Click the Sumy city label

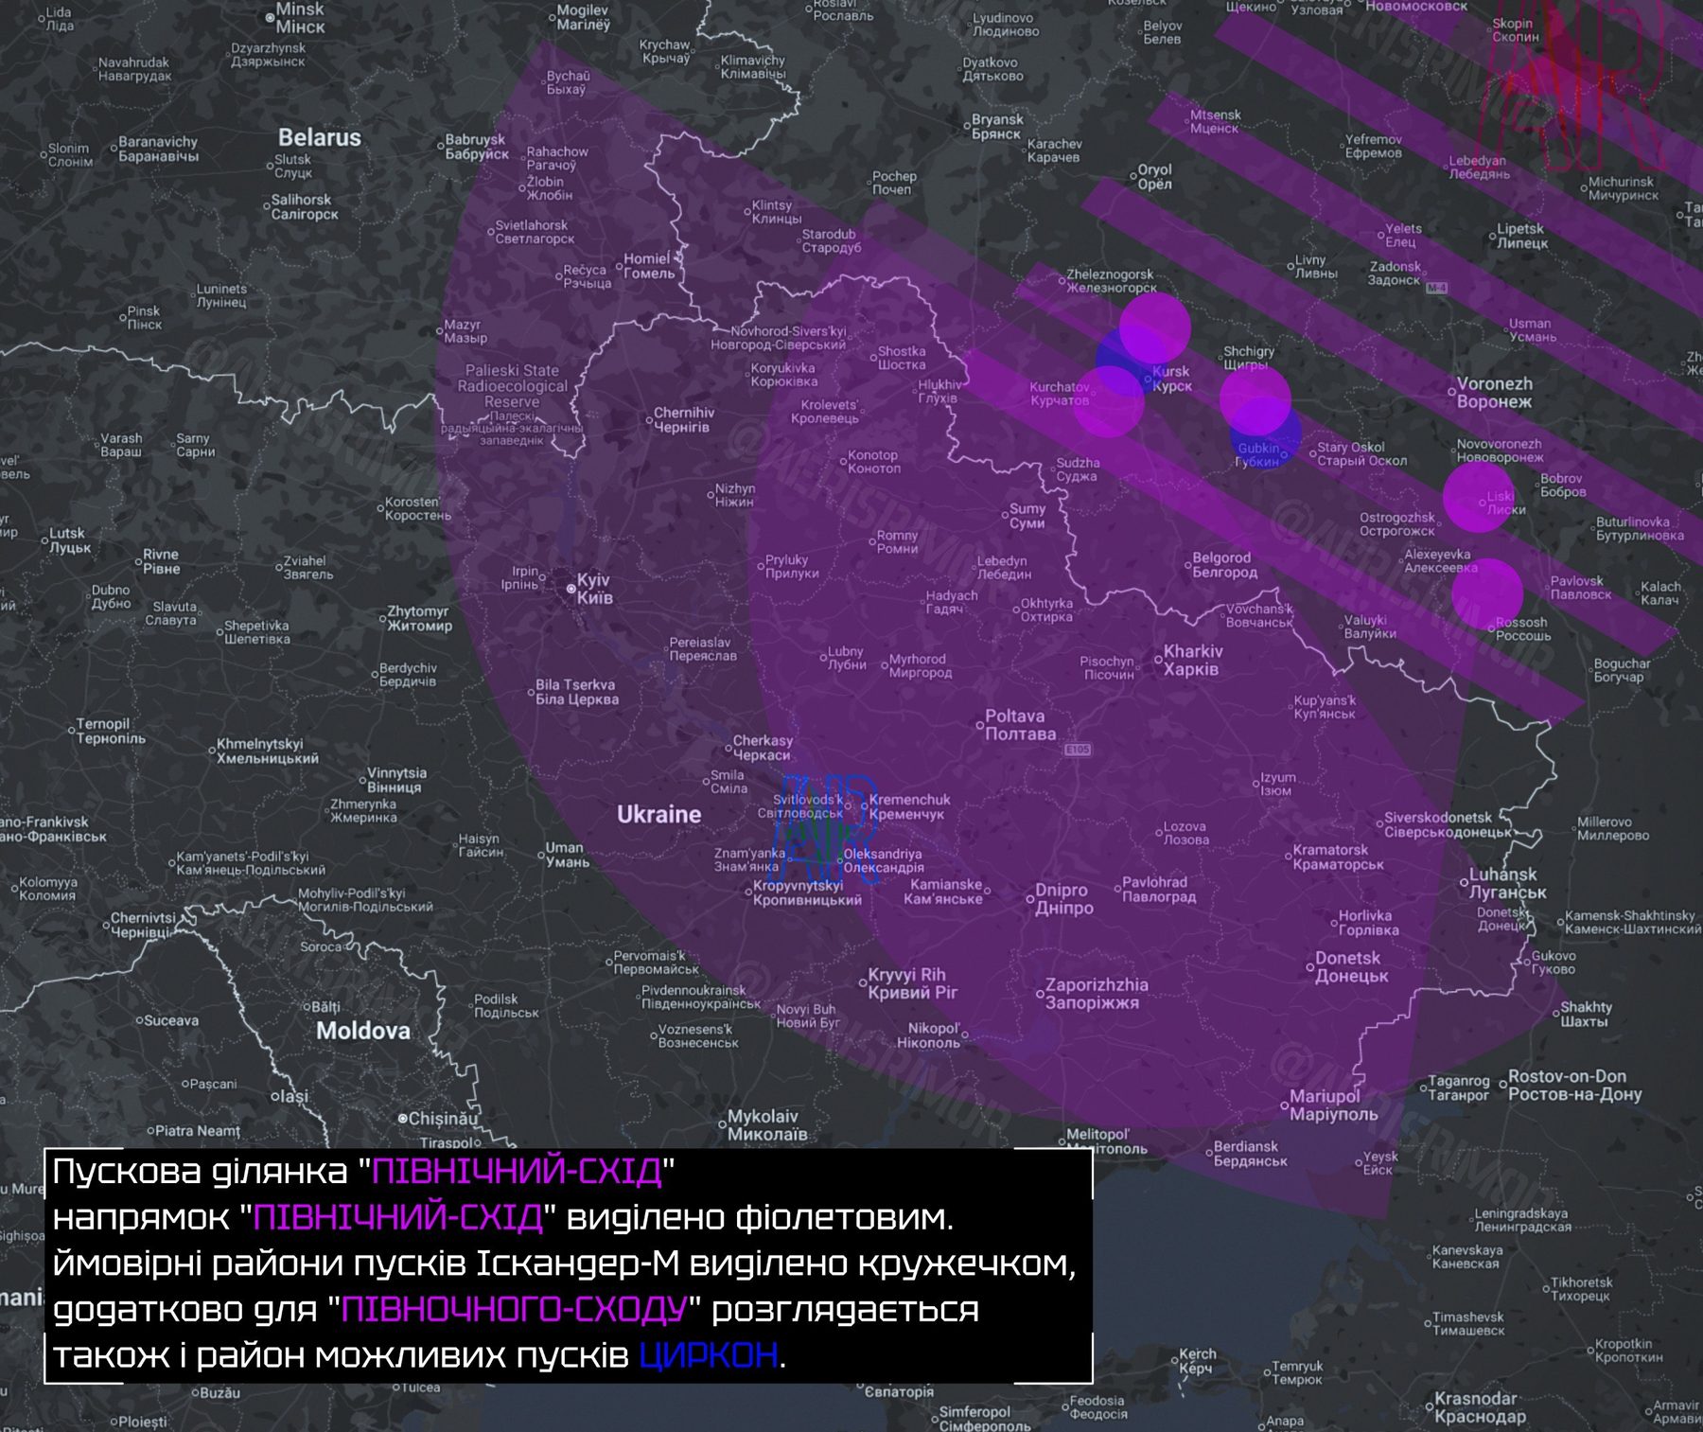coord(1027,516)
